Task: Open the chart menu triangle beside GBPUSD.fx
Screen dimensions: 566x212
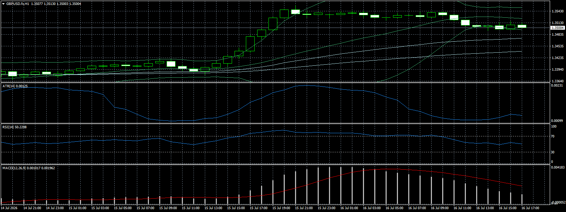Action: pyautogui.click(x=3, y=4)
